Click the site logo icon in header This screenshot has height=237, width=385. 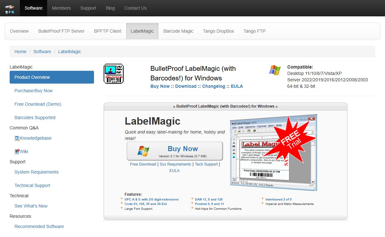pos(10,8)
